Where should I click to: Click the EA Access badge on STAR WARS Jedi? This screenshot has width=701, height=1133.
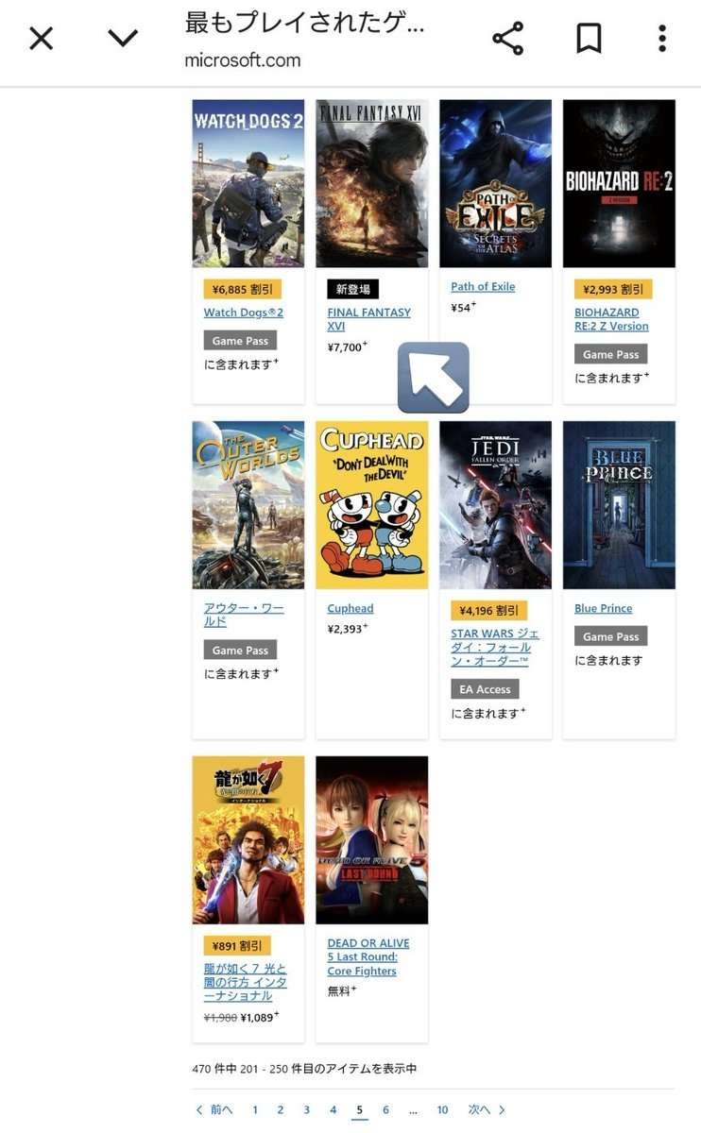pos(485,689)
